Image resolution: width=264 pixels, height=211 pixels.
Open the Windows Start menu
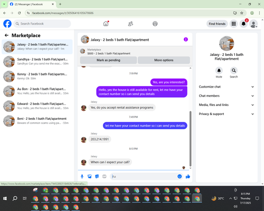click(x=5, y=198)
